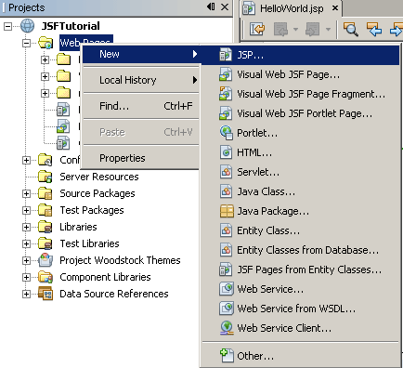
Task: Click Web Service from WSDL... icon
Action: [227, 309]
